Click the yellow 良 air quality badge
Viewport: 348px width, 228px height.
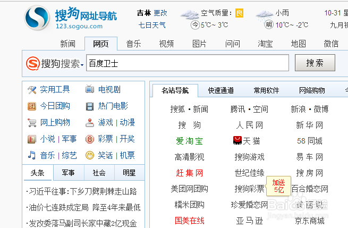point(239,13)
